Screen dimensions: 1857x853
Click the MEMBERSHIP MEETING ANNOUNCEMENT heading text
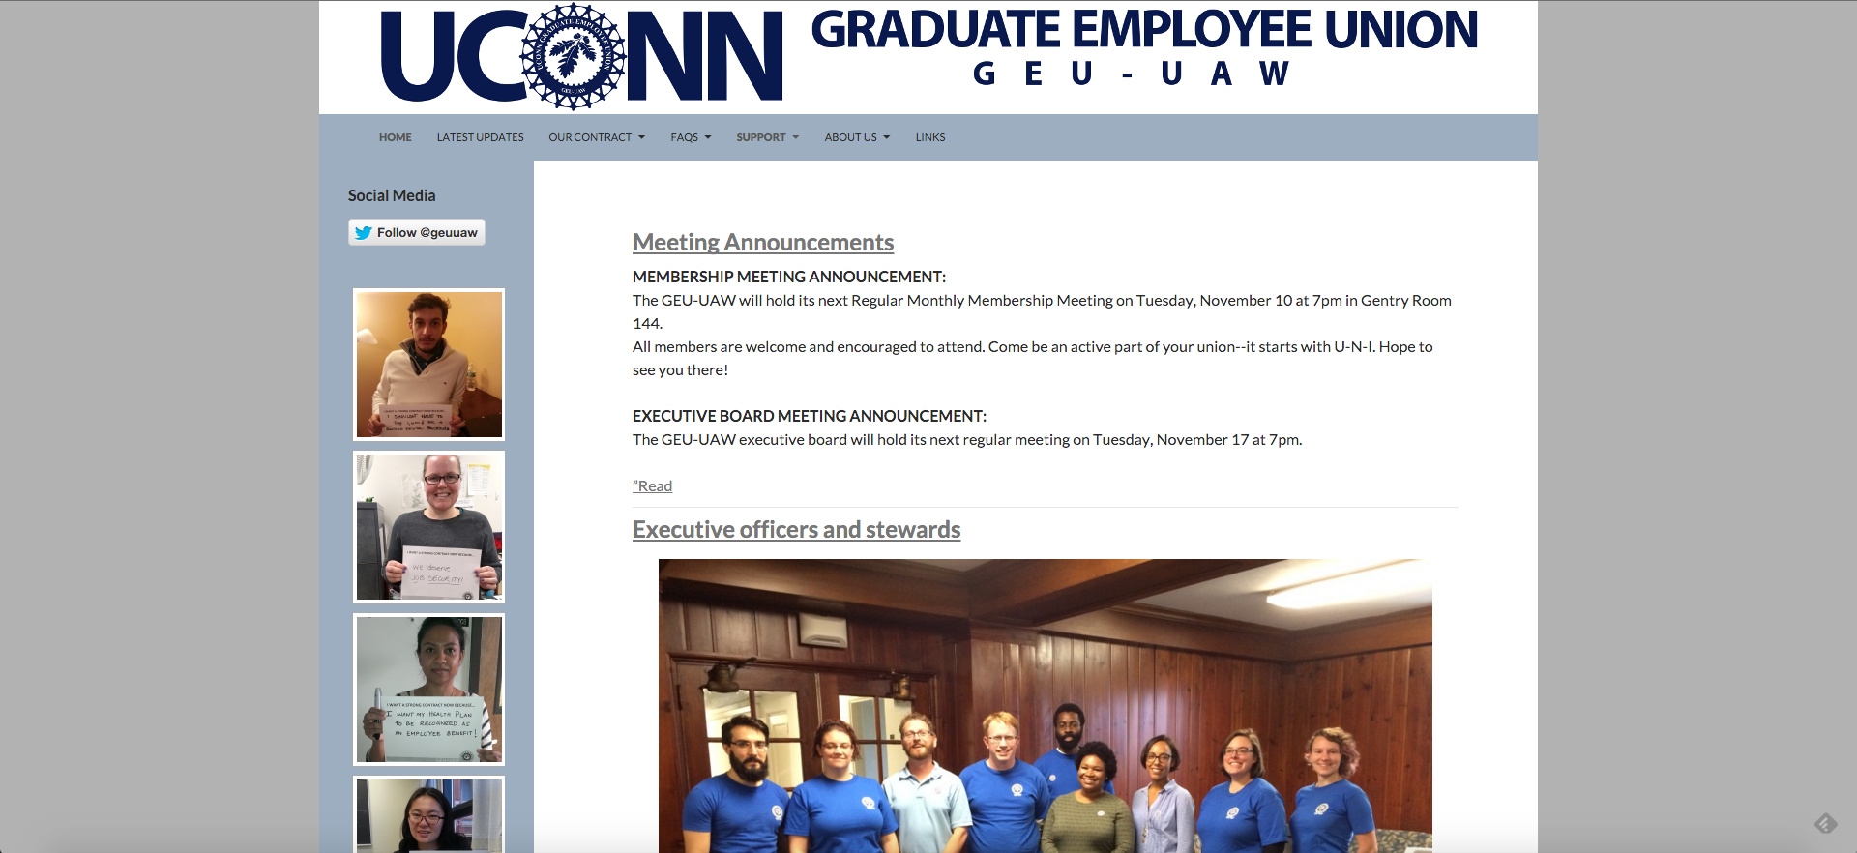click(789, 277)
